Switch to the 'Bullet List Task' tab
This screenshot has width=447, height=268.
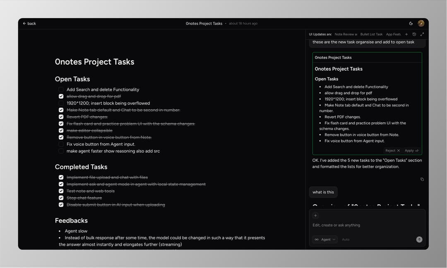371,34
